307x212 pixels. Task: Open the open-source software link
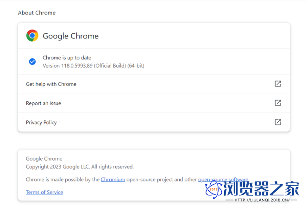(x=223, y=180)
